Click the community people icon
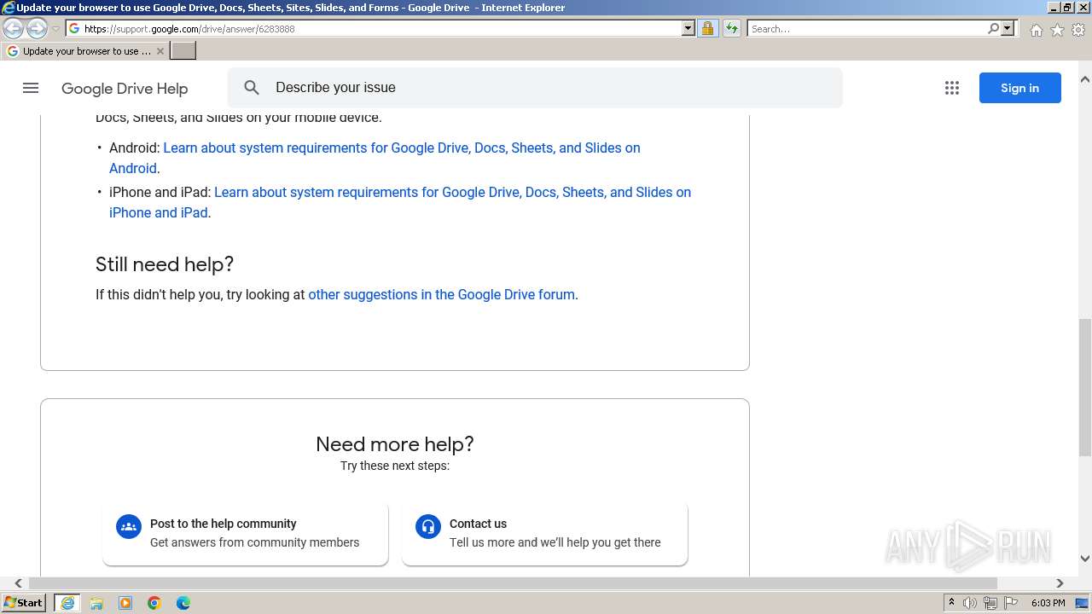Image resolution: width=1092 pixels, height=614 pixels. coord(129,526)
